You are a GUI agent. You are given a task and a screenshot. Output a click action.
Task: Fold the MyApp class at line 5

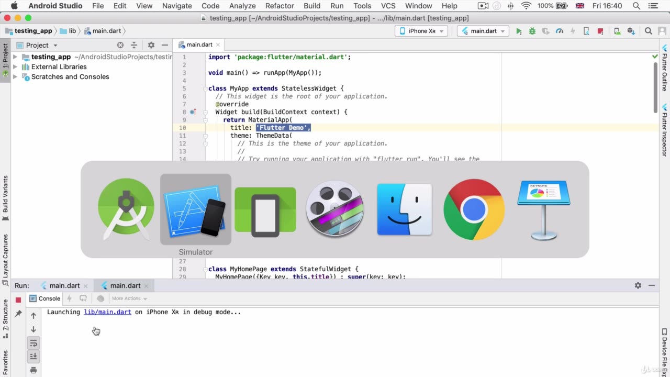click(x=205, y=88)
